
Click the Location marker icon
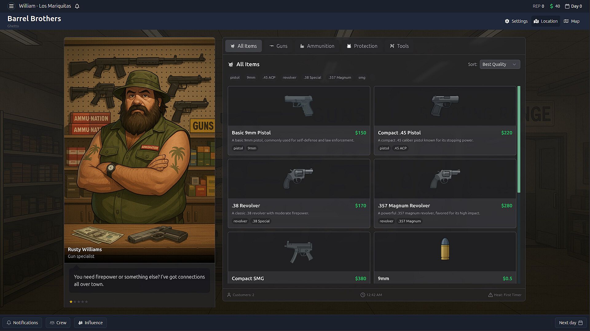(536, 21)
